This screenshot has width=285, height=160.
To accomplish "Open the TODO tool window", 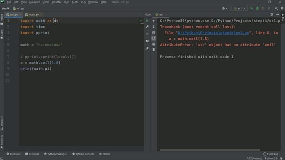I will (x=105, y=154).
